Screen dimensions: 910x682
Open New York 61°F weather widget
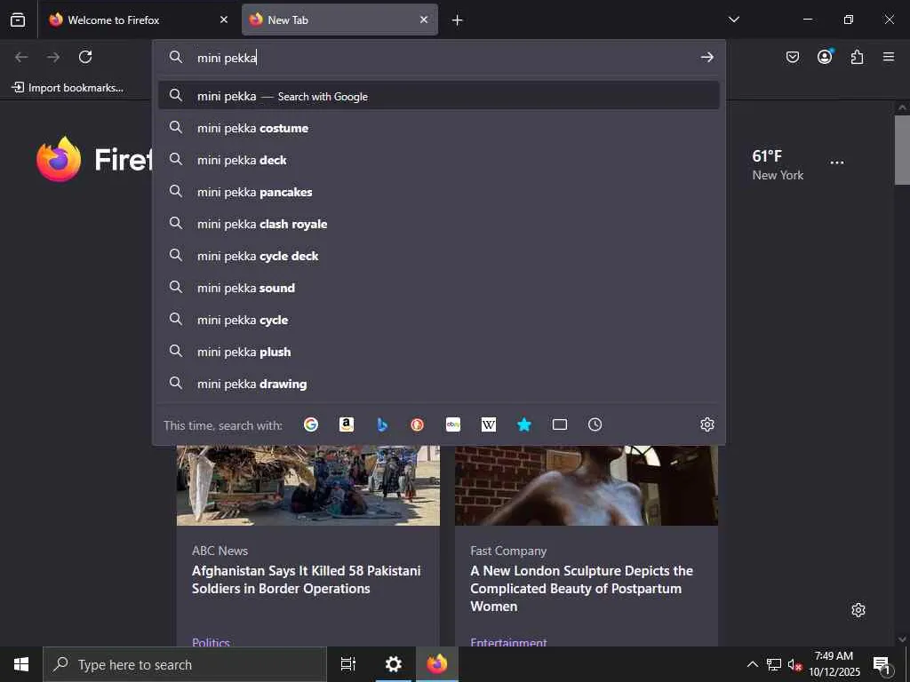click(778, 164)
